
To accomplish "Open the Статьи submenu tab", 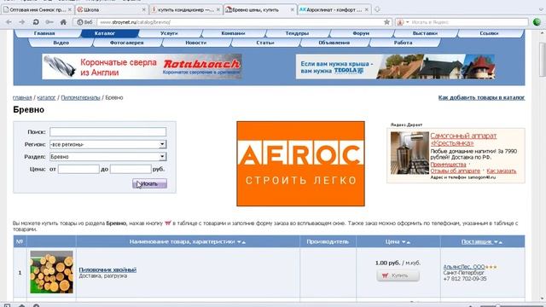I will (x=265, y=43).
